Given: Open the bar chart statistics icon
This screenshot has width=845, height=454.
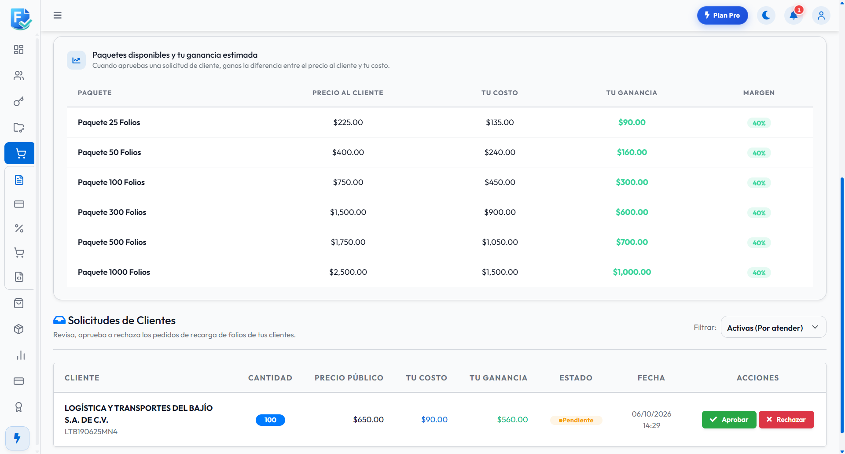Looking at the screenshot, I should click(x=21, y=355).
